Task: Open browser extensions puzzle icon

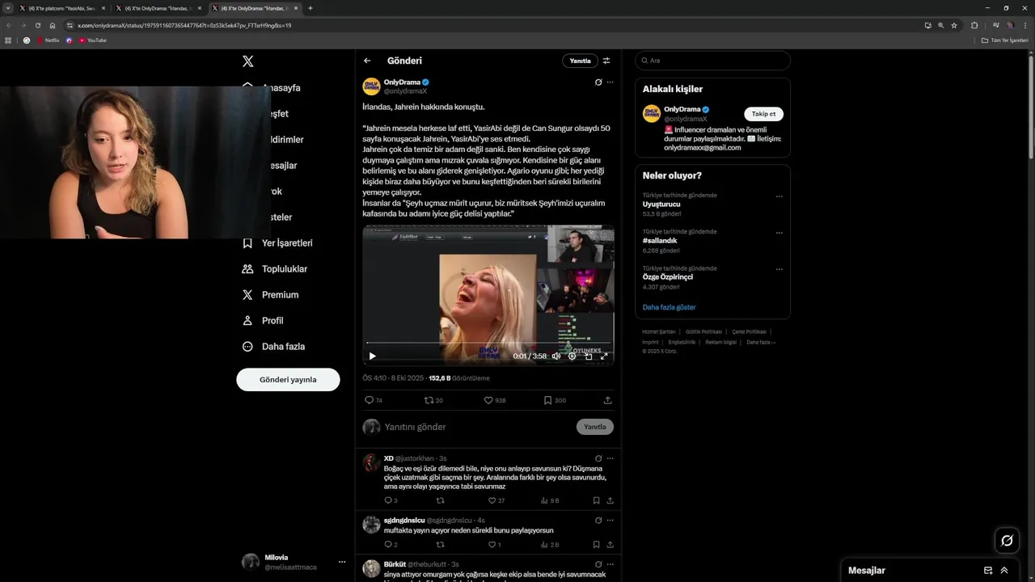Action: (974, 25)
